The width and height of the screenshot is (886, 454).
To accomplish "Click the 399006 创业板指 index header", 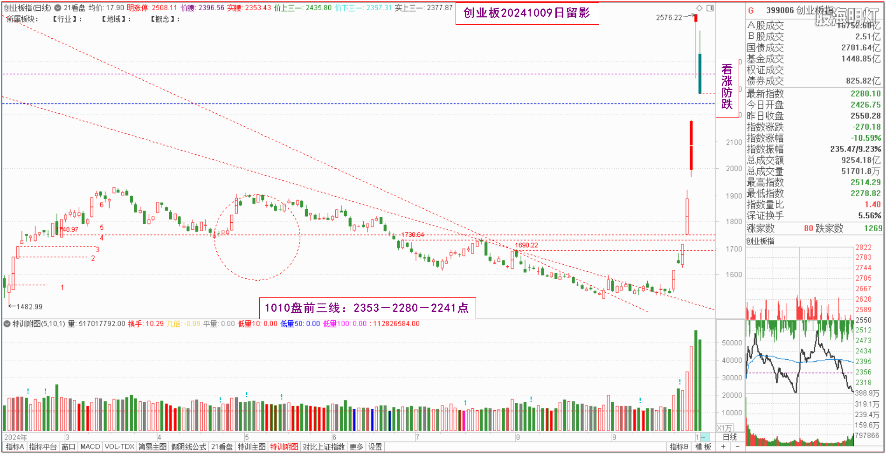I will [799, 10].
